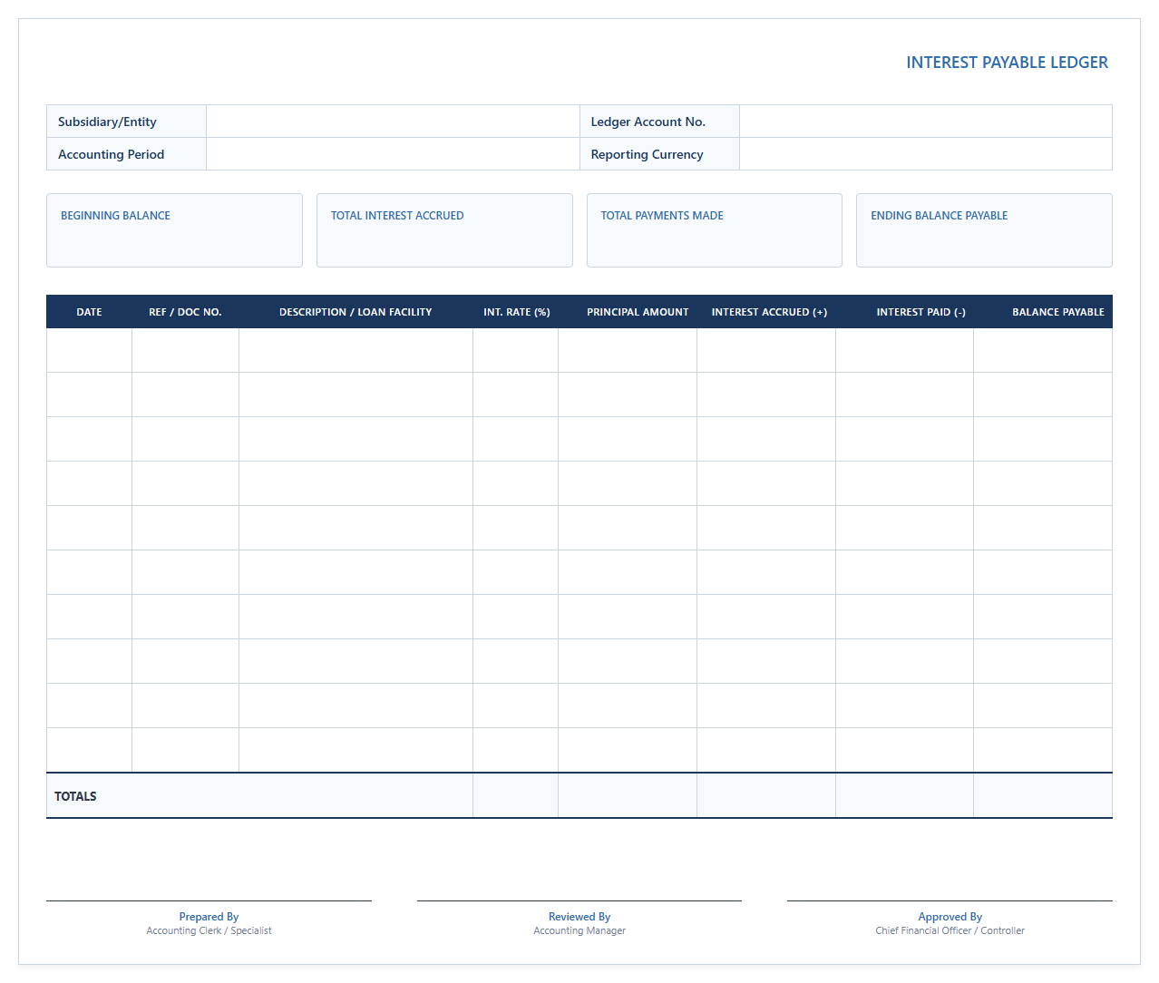This screenshot has width=1159, height=983.
Task: Click the Int. Rate totals cell
Action: 515,796
